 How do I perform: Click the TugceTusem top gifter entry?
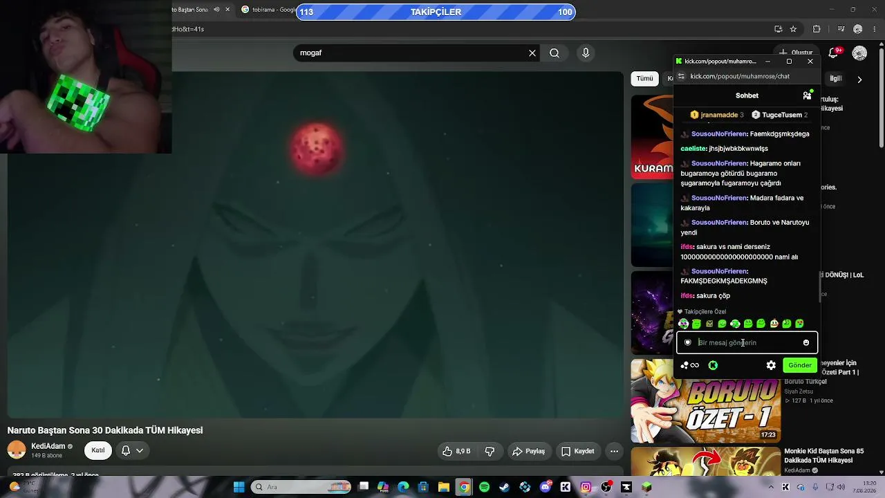click(x=779, y=115)
